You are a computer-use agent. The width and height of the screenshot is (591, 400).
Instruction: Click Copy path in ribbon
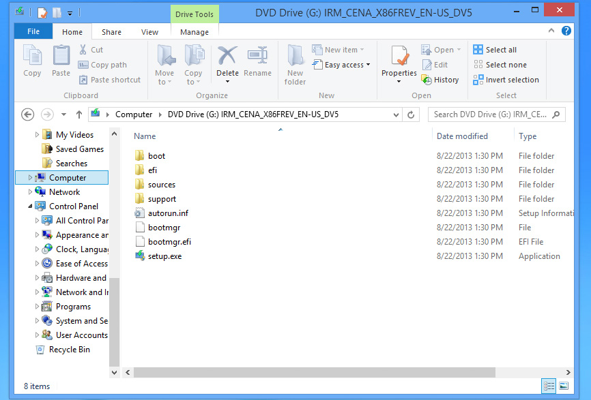(102, 65)
